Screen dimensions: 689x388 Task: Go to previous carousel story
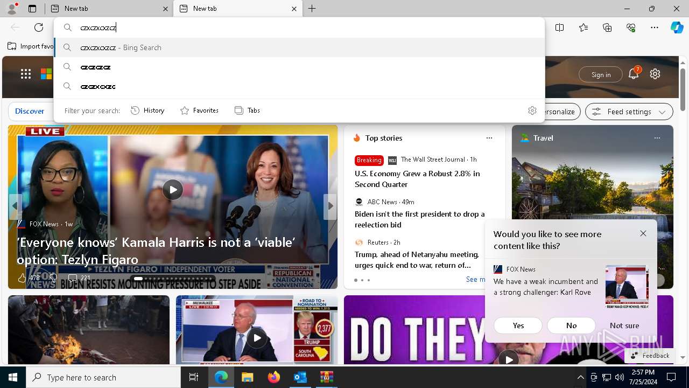(x=15, y=206)
